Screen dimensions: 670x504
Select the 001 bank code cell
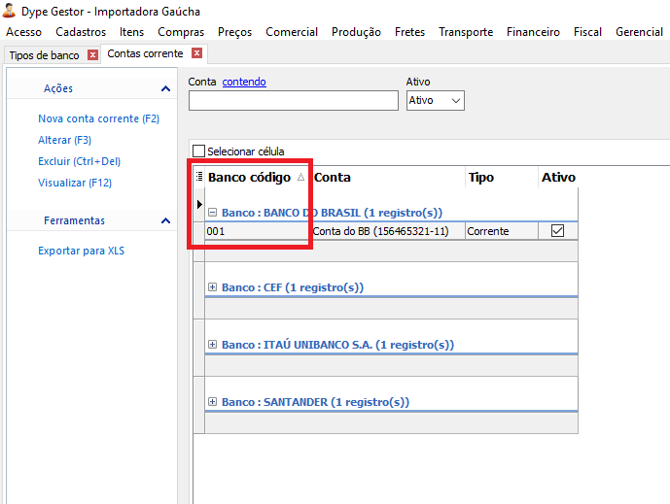tap(257, 231)
